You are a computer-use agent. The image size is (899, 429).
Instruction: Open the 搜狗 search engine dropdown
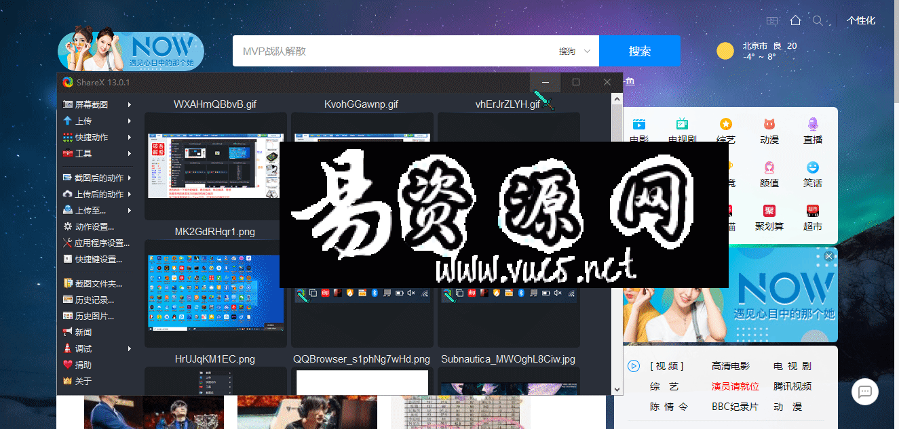575,51
